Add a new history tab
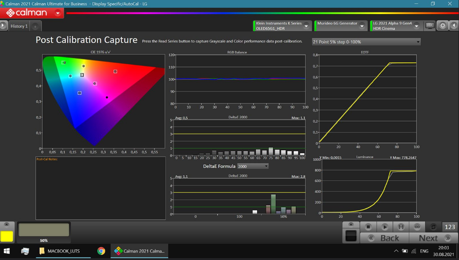 [35, 26]
